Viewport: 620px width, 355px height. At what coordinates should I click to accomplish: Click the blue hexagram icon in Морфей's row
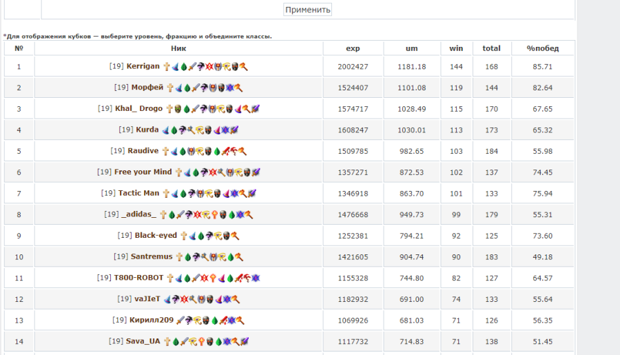click(229, 88)
